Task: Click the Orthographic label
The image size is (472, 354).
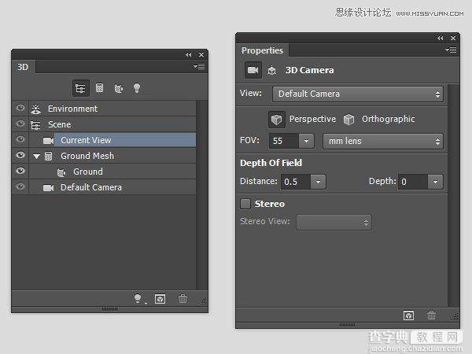Action: (x=389, y=120)
